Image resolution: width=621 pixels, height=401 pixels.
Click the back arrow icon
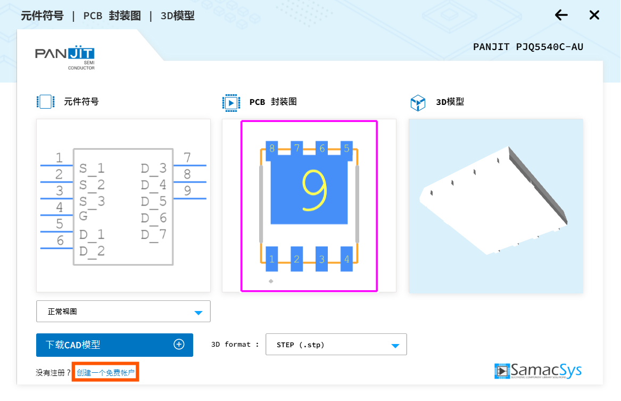point(561,15)
